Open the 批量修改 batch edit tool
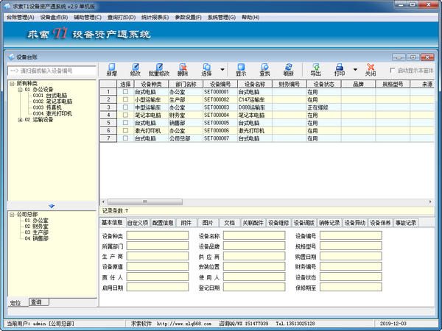 tap(159, 70)
